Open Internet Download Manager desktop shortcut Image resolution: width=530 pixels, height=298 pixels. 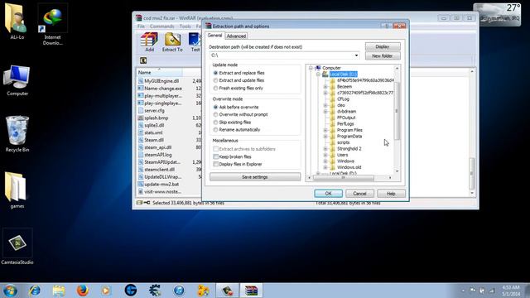coord(52,24)
